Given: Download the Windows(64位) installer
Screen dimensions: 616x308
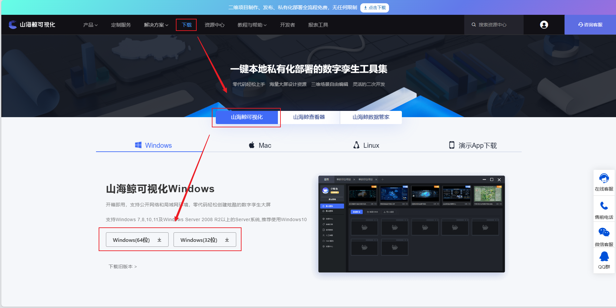Looking at the screenshot, I should pos(137,240).
